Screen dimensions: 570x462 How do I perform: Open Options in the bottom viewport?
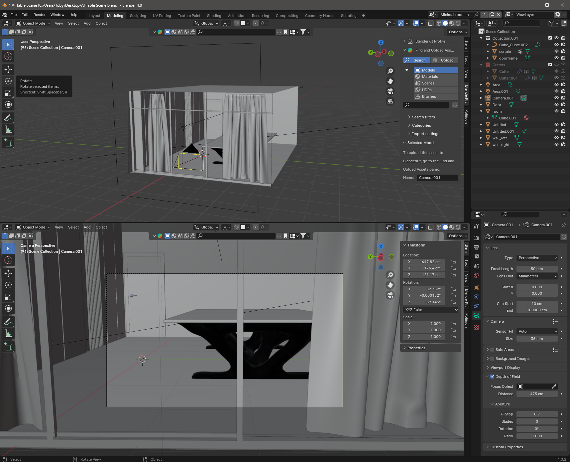pos(457,236)
